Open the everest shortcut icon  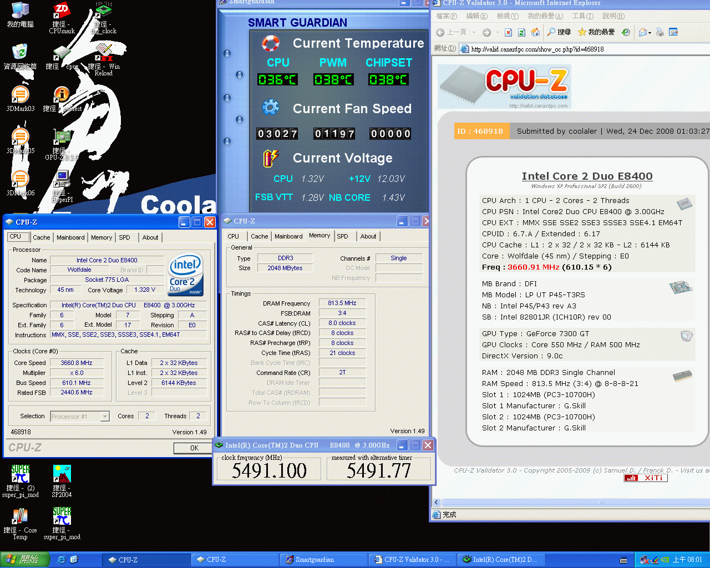(62, 99)
